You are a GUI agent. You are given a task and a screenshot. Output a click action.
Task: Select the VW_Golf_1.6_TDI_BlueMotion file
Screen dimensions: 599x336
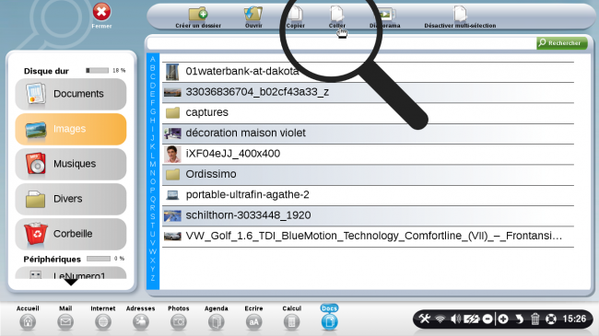(x=368, y=237)
